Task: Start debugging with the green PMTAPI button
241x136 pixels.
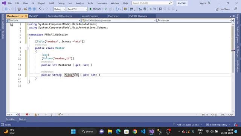Action: pos(95,9)
